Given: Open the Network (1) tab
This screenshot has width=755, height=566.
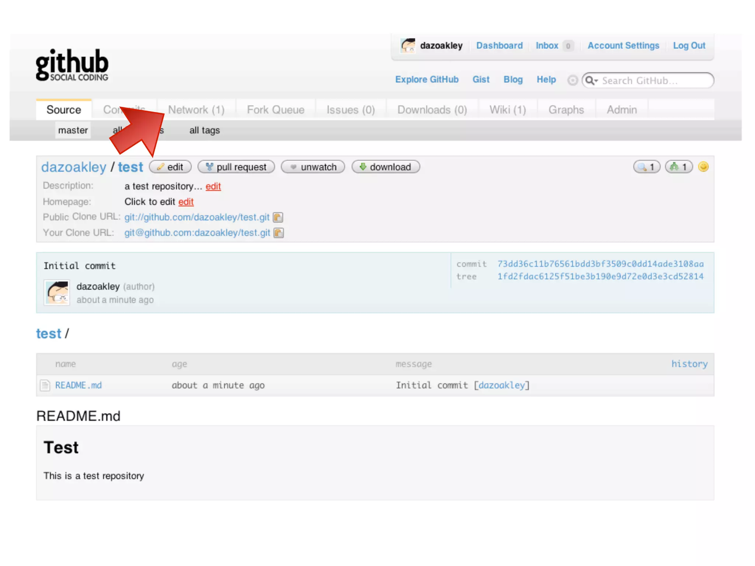Looking at the screenshot, I should tap(196, 110).
